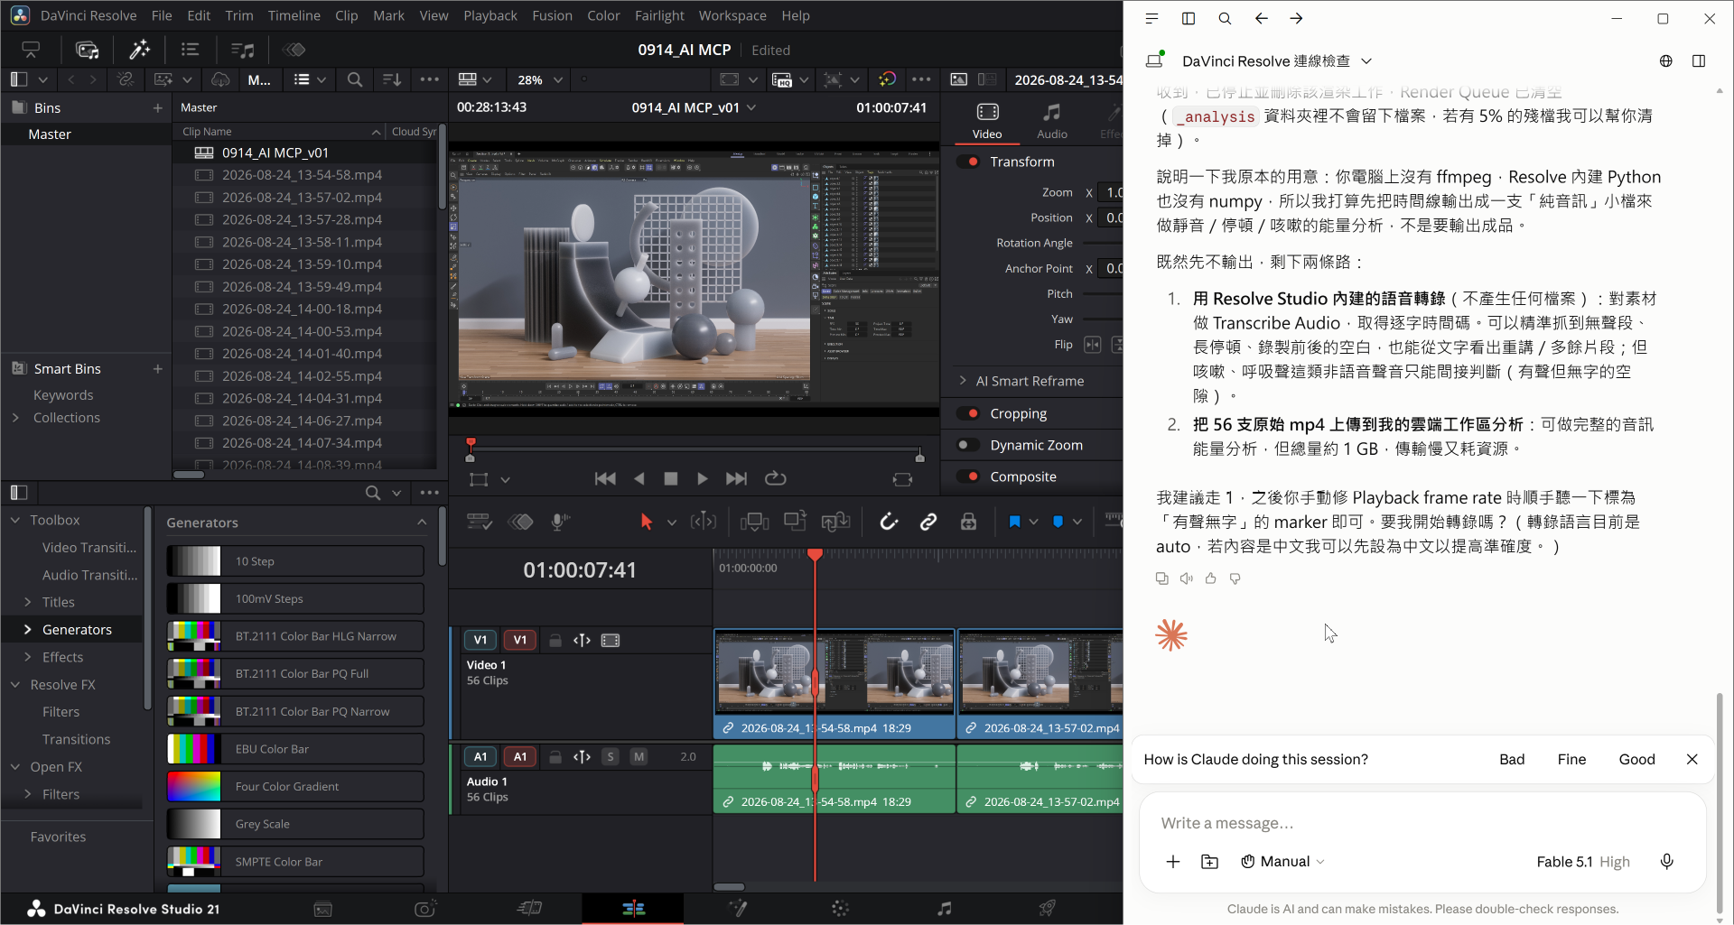The image size is (1734, 925).
Task: Start playback with the play button
Action: [702, 478]
